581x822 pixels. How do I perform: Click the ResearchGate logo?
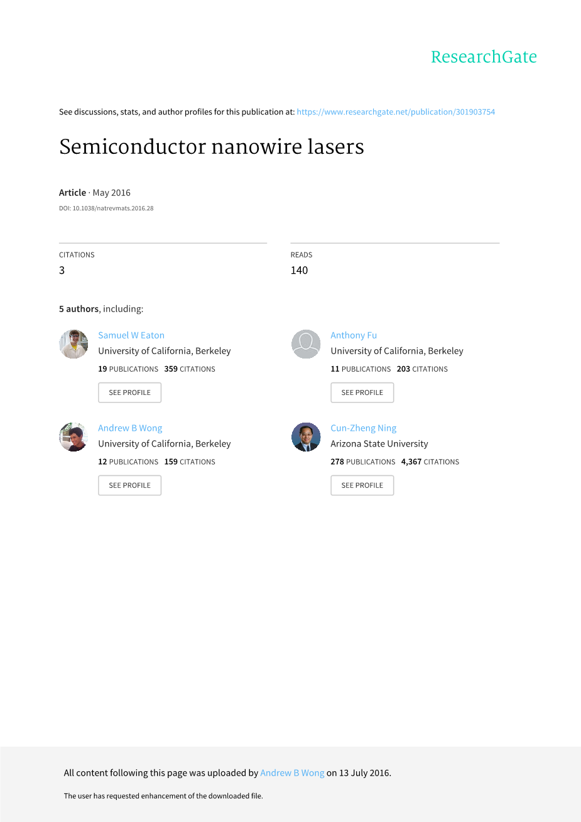pos(484,57)
